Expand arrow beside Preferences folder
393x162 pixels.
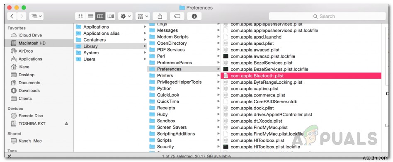(x=218, y=69)
